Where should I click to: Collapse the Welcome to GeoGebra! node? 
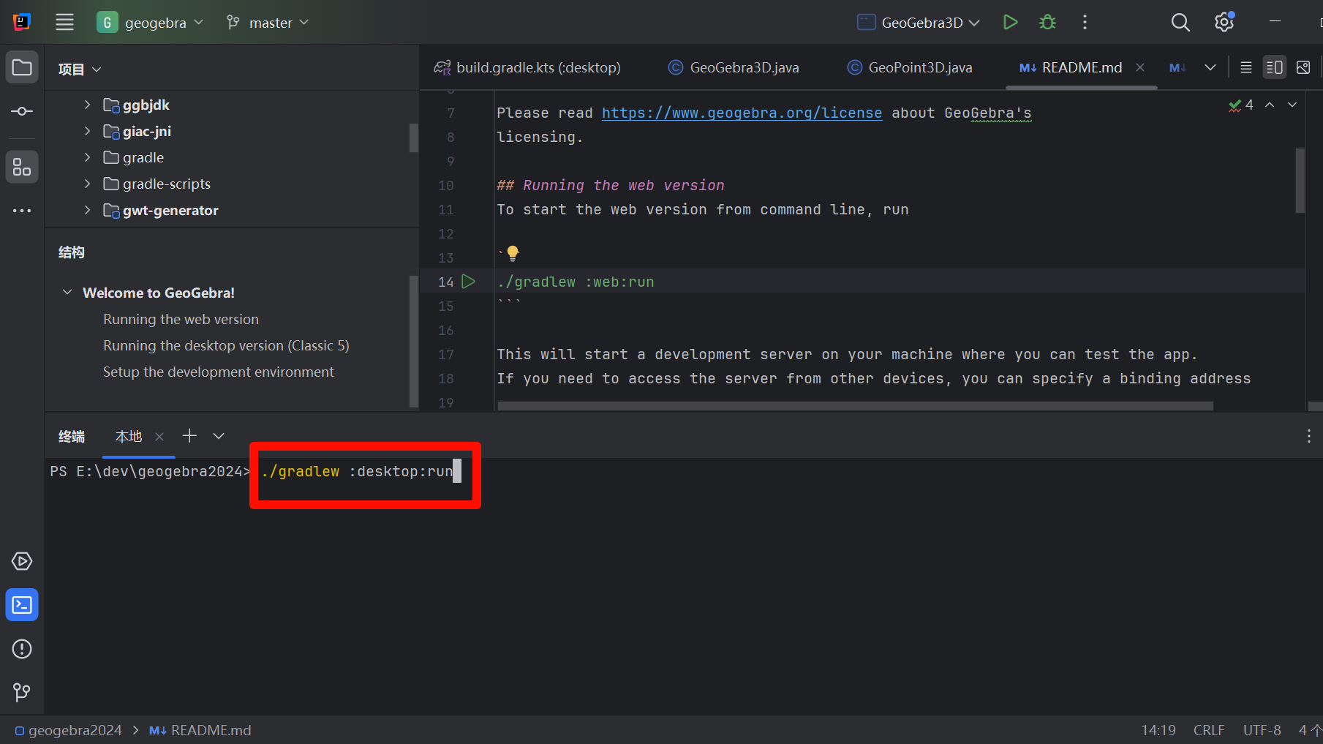tap(67, 293)
